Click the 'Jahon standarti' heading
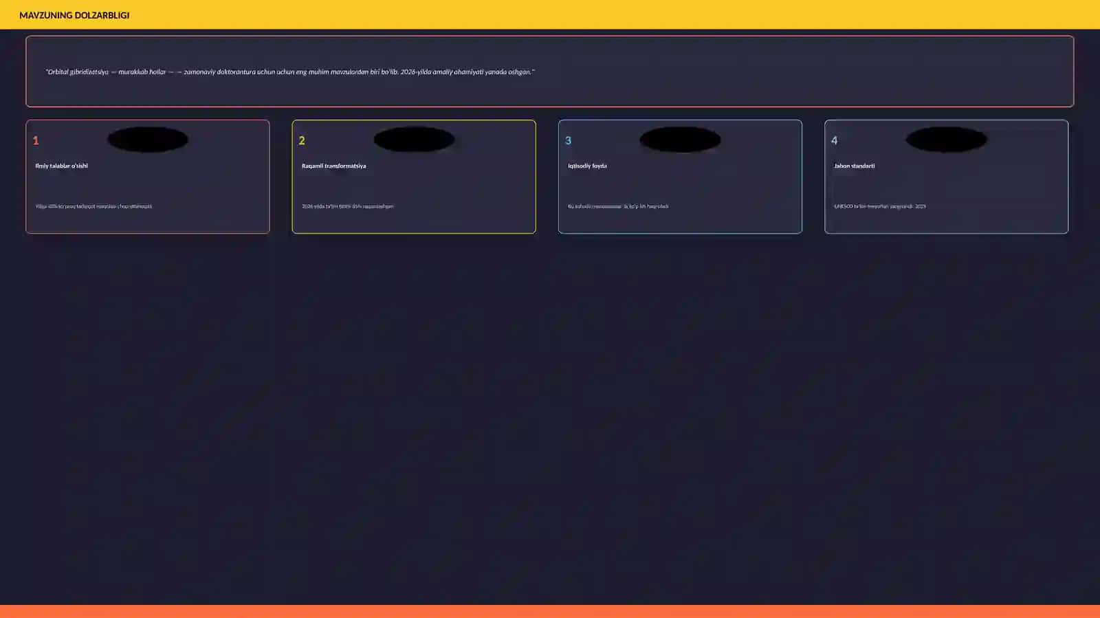This screenshot has width=1100, height=618. click(x=854, y=166)
